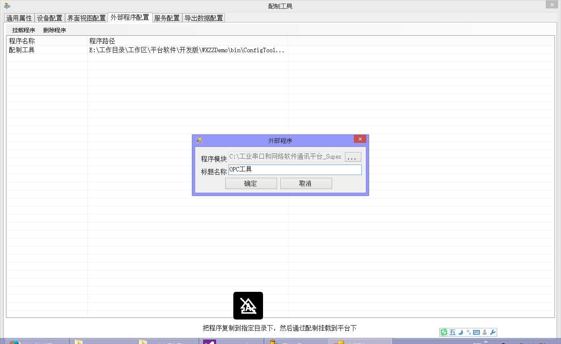The height and width of the screenshot is (344, 561).
Task: Click the 外部程序 dialog title icon
Action: 199,140
